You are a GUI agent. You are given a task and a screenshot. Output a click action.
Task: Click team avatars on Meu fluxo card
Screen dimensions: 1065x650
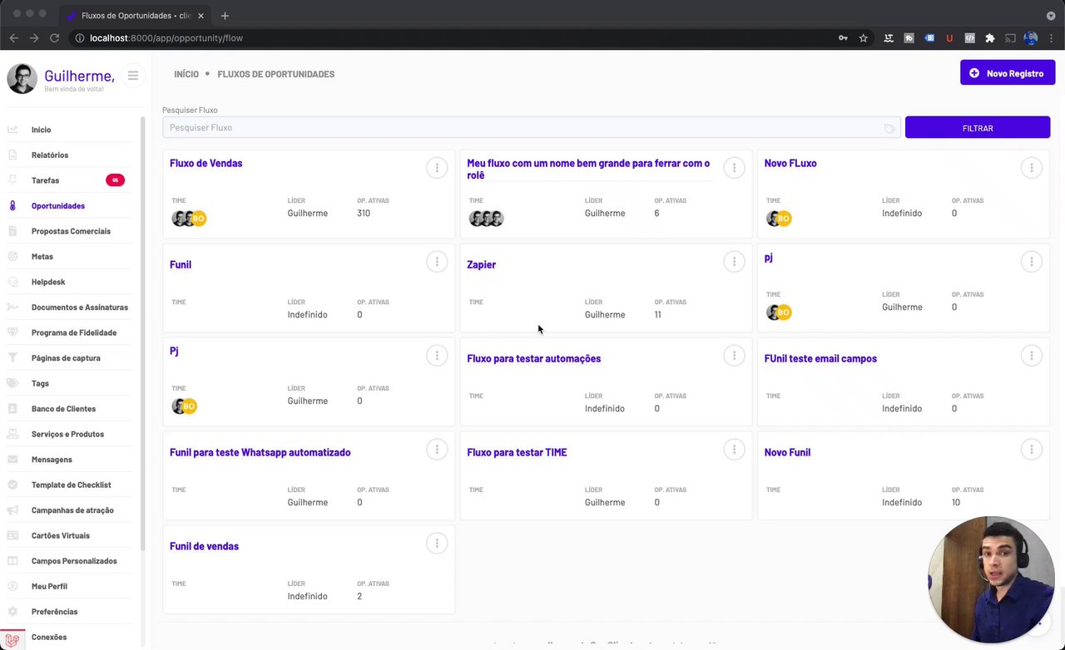click(x=486, y=219)
